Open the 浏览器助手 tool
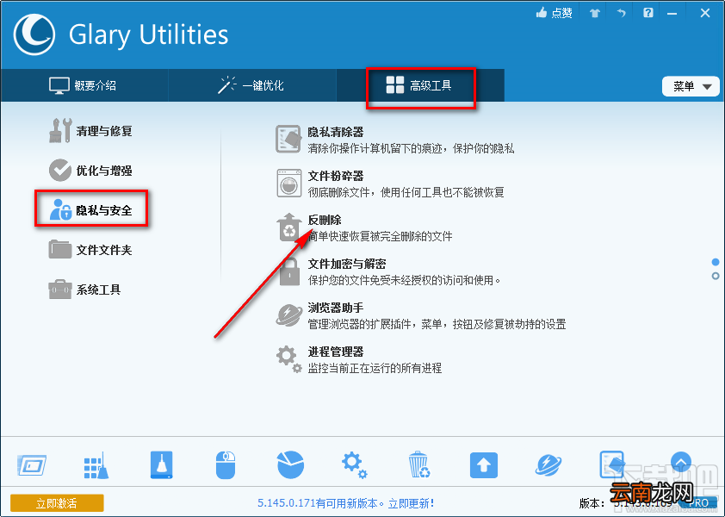Viewport: 725px width, 517px height. click(421, 315)
